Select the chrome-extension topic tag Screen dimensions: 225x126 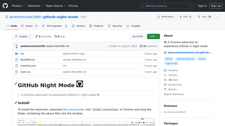(185, 59)
